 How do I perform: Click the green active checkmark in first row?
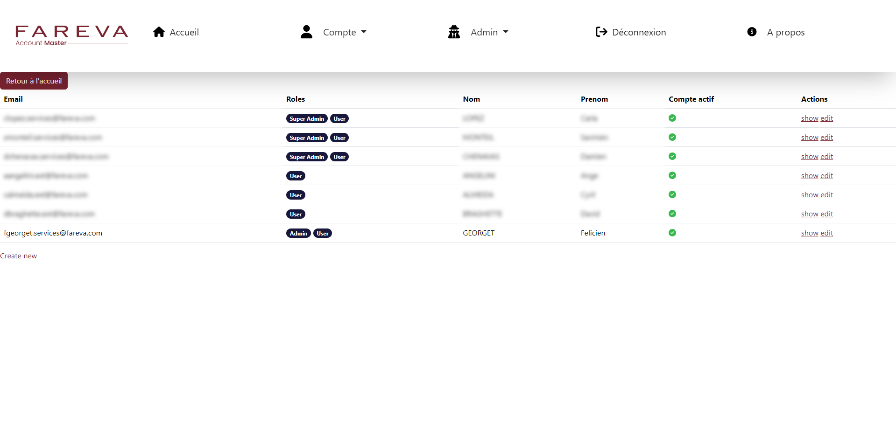tap(672, 118)
